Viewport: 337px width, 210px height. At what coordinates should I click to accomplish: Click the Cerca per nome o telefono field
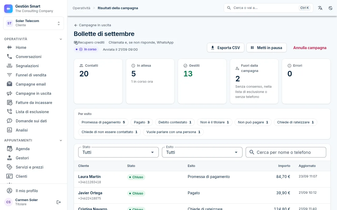point(286,152)
